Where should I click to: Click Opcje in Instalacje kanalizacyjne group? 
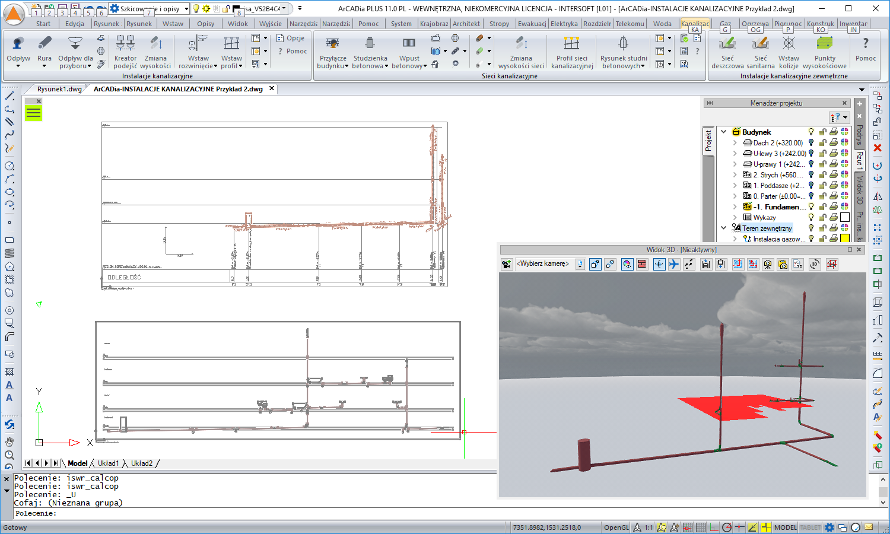coord(291,38)
